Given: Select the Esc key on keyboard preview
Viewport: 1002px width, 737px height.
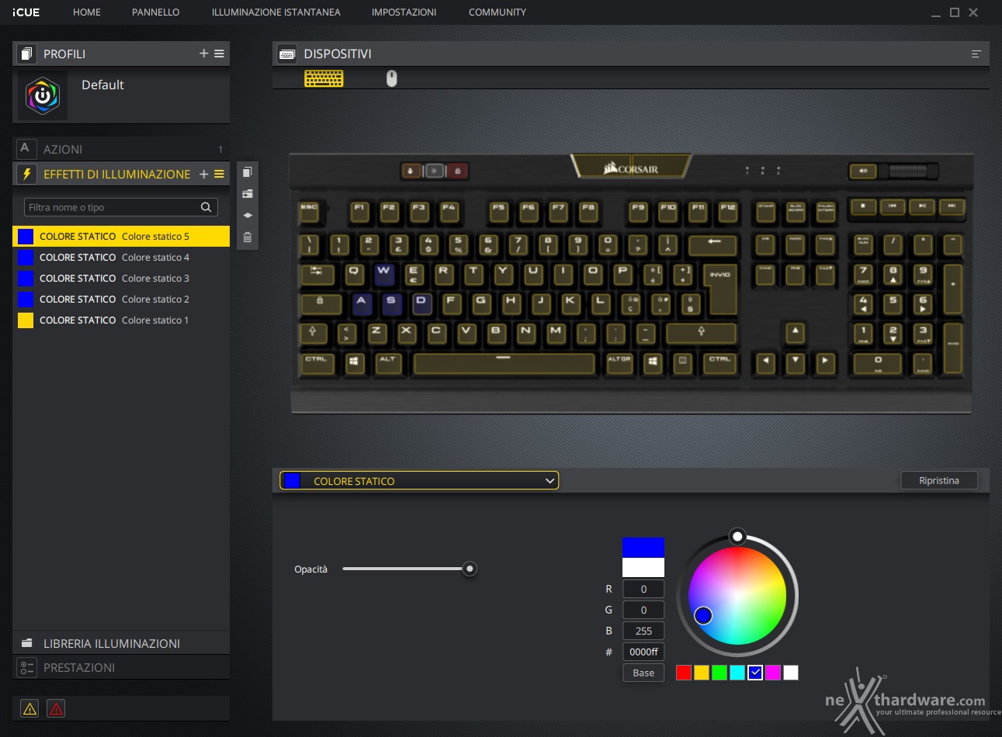Looking at the screenshot, I should click(310, 210).
